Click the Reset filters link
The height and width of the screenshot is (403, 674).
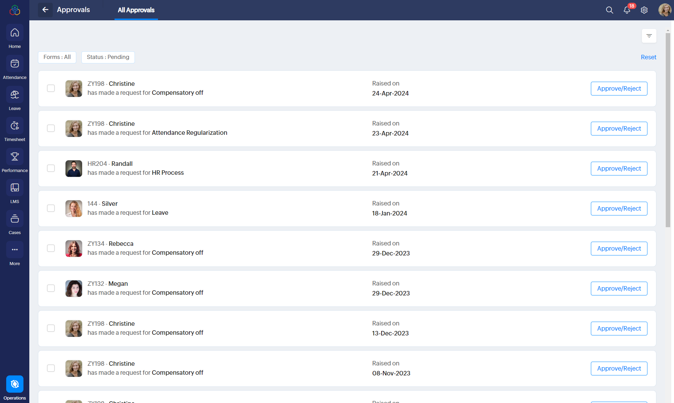pyautogui.click(x=648, y=57)
